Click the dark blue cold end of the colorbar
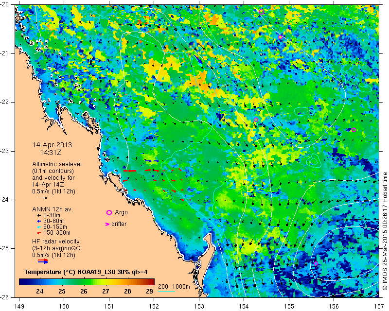Image resolution: width=389 pixels, height=311 pixels. [22, 281]
